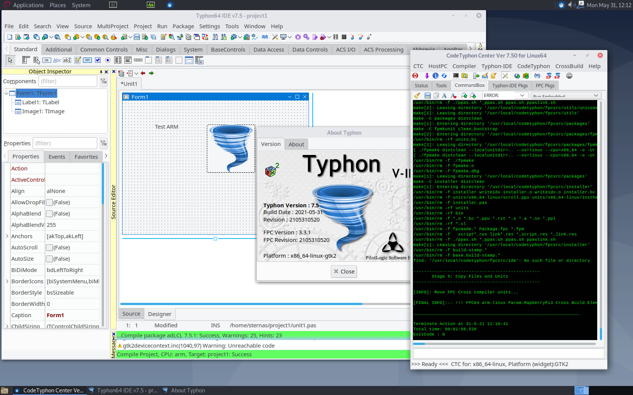Viewport: 633px width, 395px height.
Task: Click the CommandBox output vertical scrollbar
Action: tap(601, 220)
